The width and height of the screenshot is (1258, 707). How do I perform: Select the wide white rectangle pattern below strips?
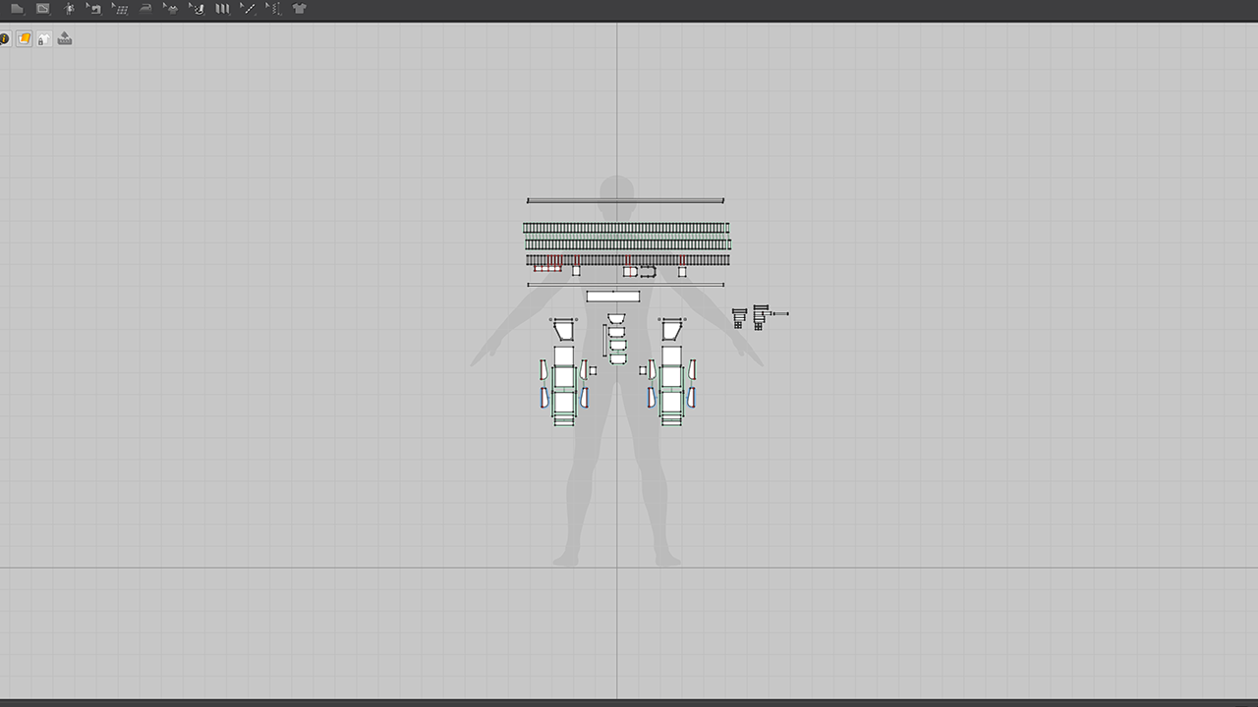[613, 297]
